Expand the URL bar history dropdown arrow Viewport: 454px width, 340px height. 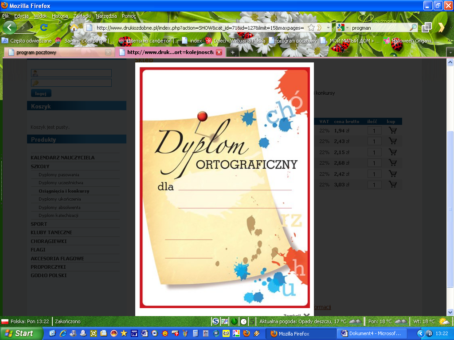point(328,27)
